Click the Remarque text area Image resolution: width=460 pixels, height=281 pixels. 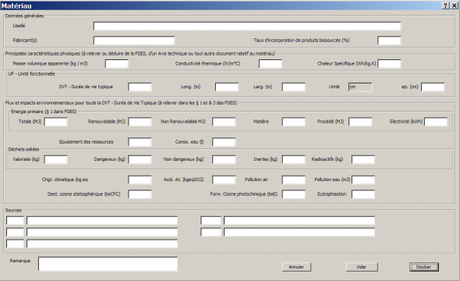pos(108,264)
